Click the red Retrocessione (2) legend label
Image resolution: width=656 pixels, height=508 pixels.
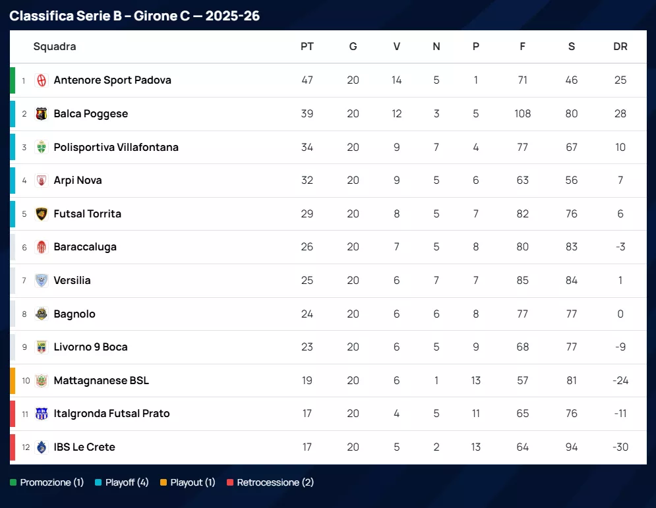tap(275, 482)
